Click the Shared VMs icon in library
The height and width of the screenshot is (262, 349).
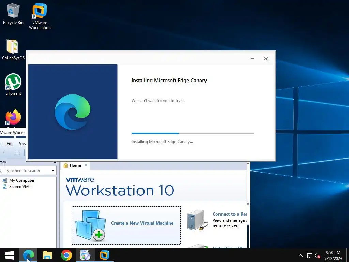coord(5,187)
